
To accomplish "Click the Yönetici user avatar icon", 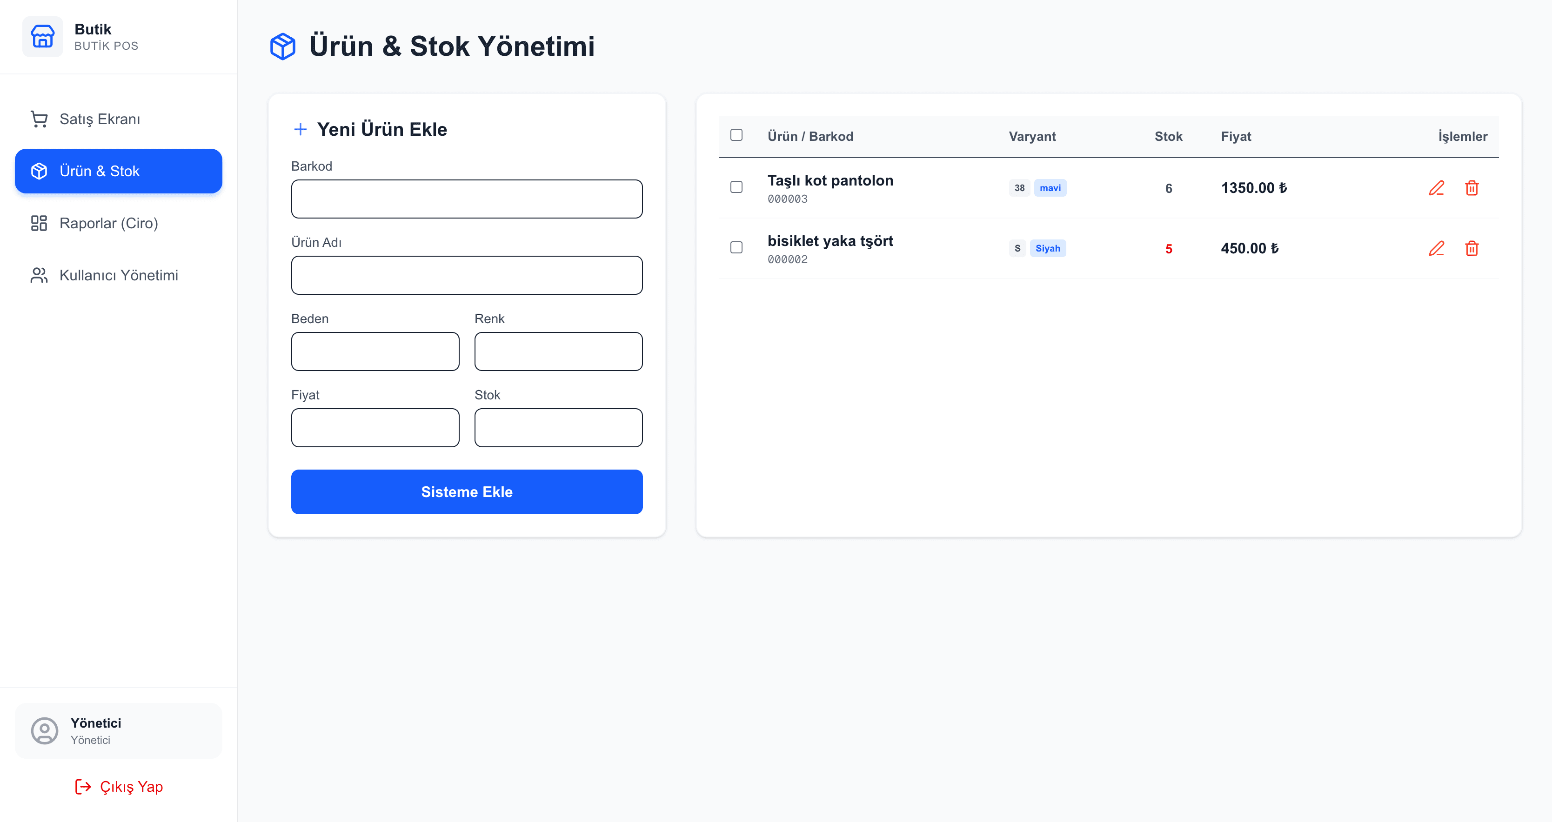I will pos(45,730).
